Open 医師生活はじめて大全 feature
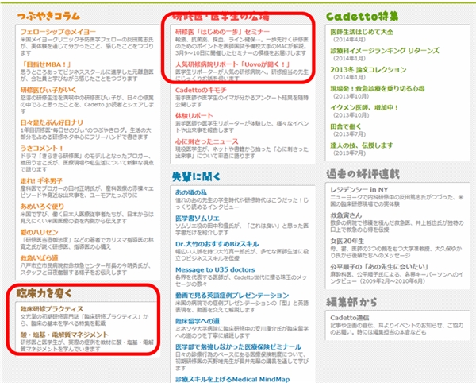Screen dimensions: 476x383 click(x=362, y=32)
